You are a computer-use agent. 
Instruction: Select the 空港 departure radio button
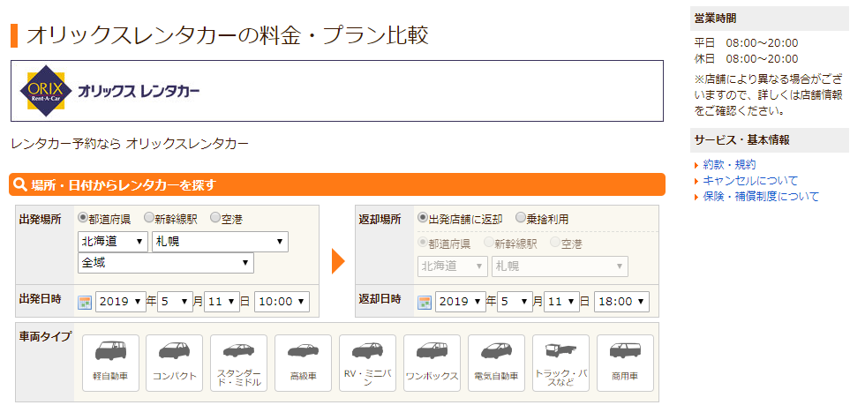point(215,218)
